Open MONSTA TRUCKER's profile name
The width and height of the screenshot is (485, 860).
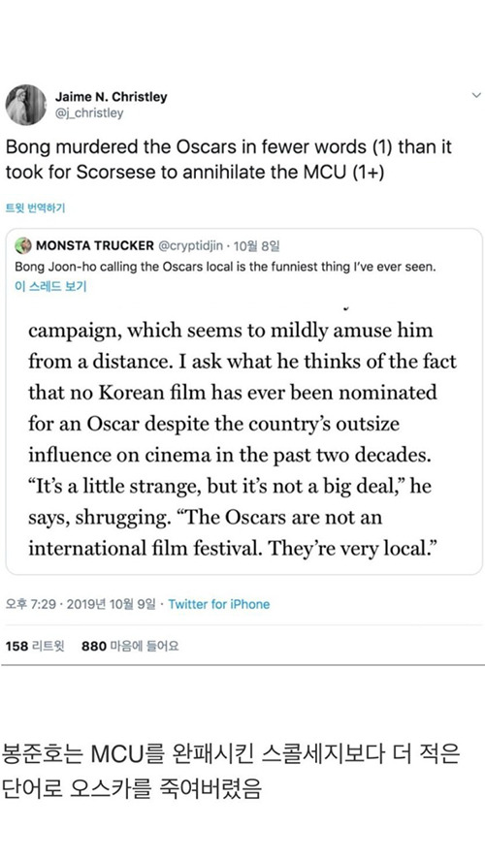pos(95,245)
